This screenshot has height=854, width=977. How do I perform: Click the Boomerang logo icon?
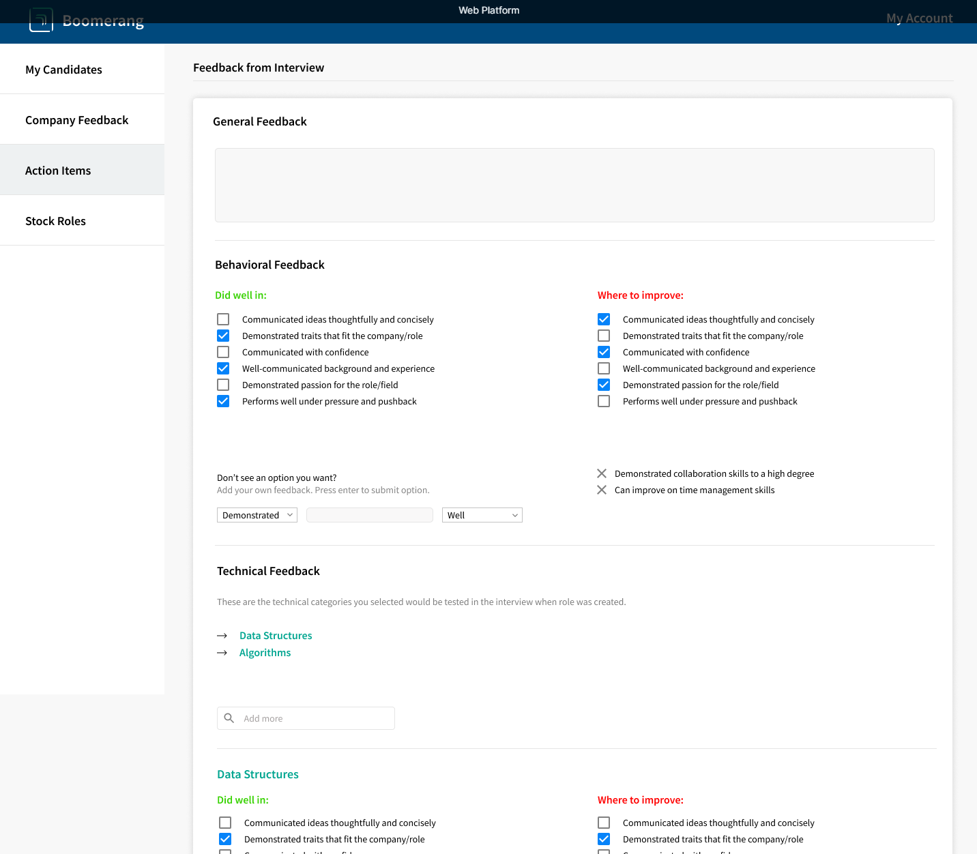click(41, 20)
